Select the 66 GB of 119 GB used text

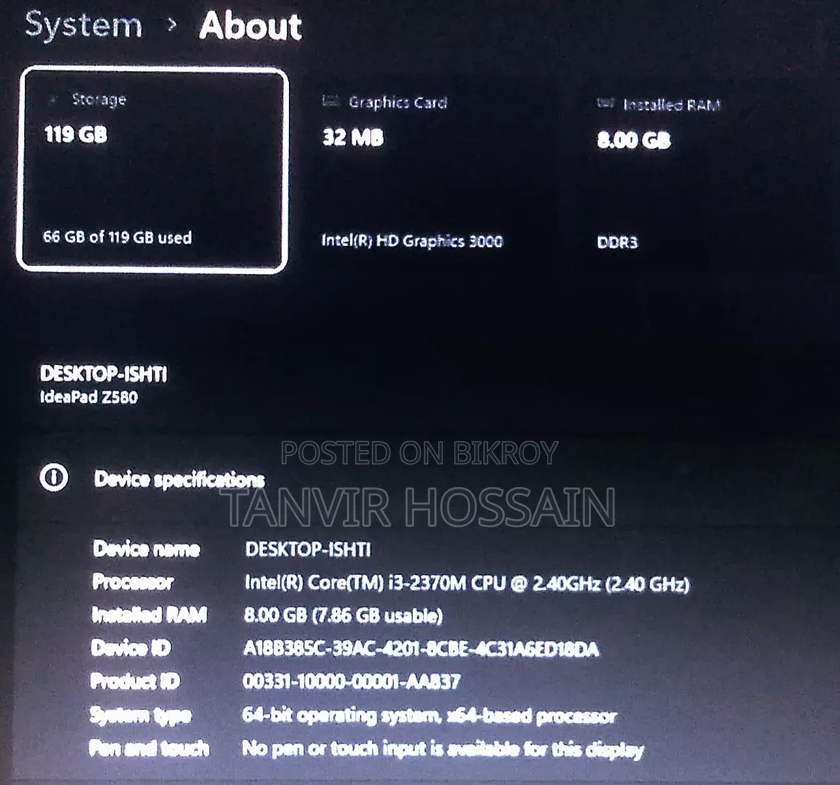[117, 237]
